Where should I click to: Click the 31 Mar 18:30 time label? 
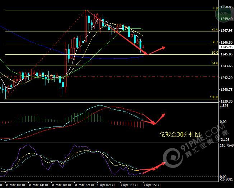click(61, 185)
